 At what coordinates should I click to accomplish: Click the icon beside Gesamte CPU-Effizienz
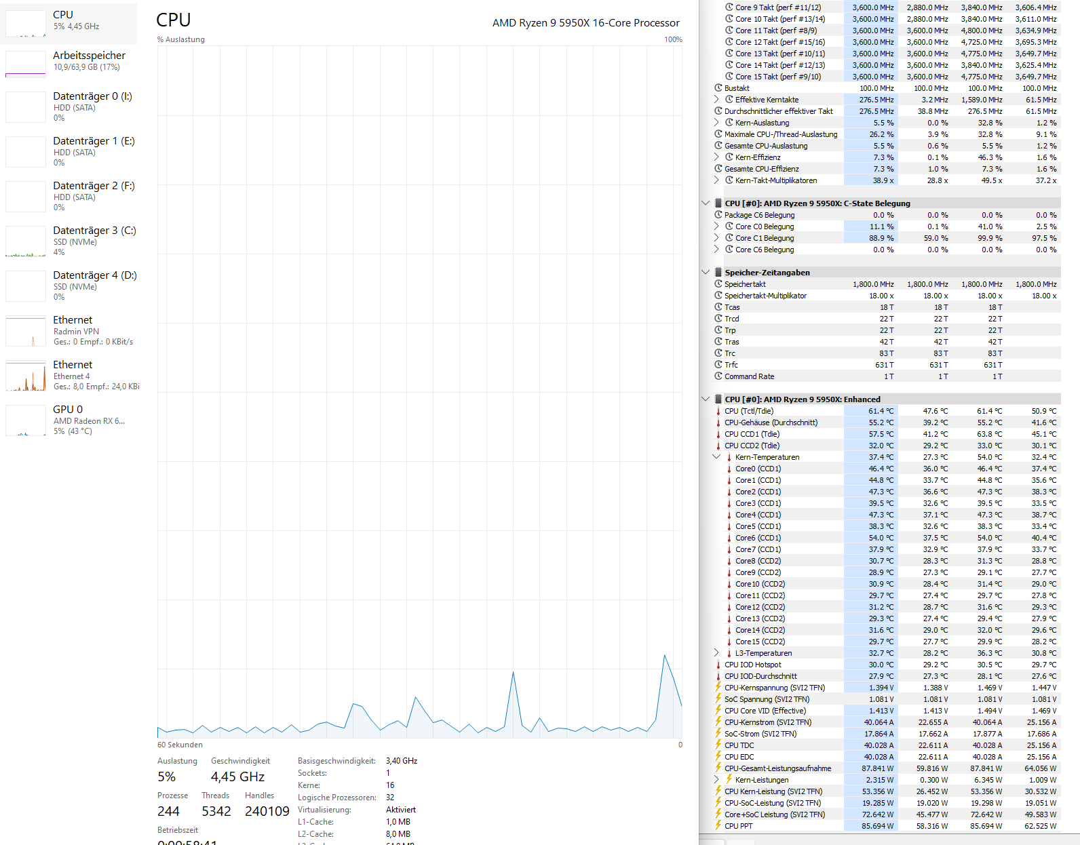[x=718, y=169]
